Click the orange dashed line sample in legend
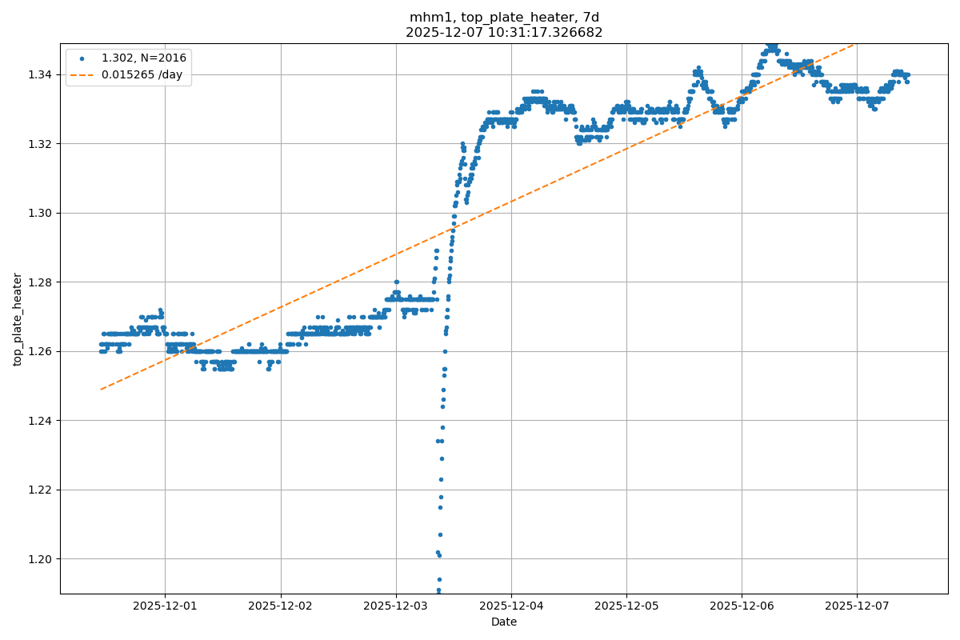The height and width of the screenshot is (640, 960). [x=82, y=75]
